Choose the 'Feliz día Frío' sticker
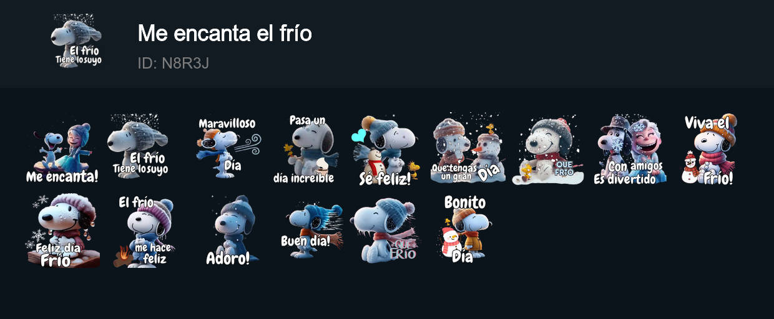The width and height of the screenshot is (774, 319). click(62, 231)
